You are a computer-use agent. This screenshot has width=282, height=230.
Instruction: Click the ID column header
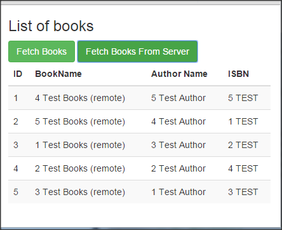(18, 74)
